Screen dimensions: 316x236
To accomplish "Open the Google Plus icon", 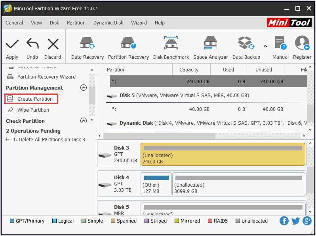I will tap(307, 221).
